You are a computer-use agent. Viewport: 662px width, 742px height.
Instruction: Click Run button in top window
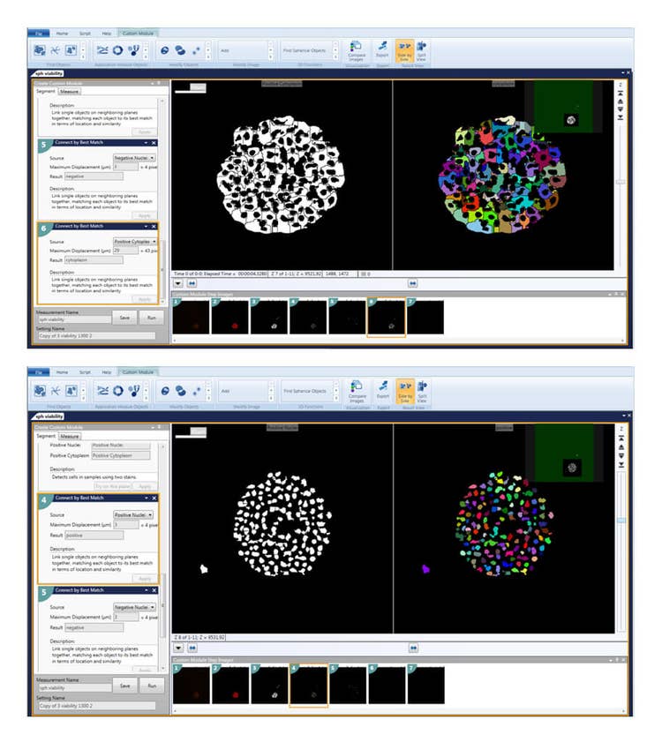click(x=152, y=318)
